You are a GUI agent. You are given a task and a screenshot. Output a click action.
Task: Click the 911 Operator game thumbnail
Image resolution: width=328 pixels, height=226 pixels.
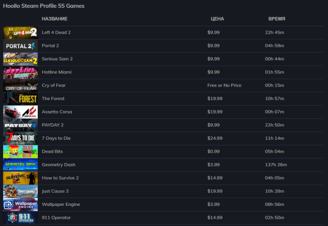coord(20,218)
